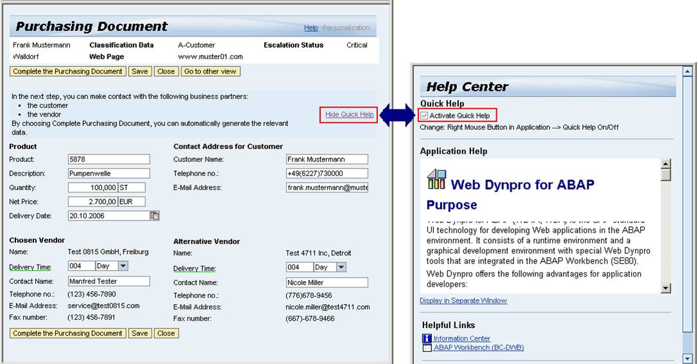Uncheck the Activate Quick Help checkbox
Screen dimensions: 698x364
click(x=424, y=116)
